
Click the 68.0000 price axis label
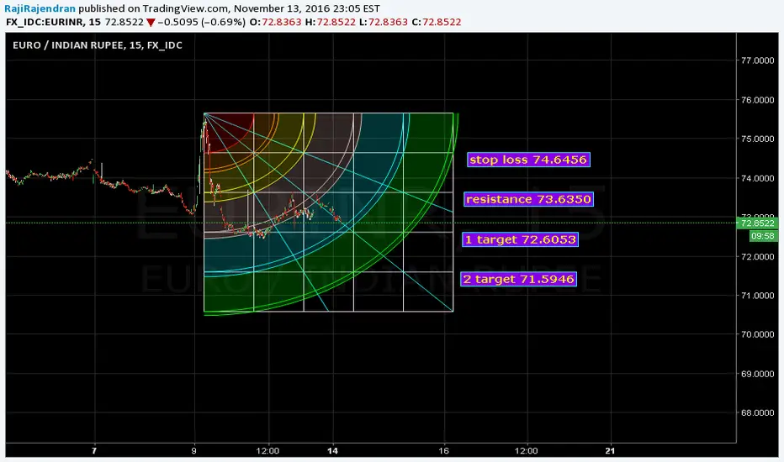757,413
